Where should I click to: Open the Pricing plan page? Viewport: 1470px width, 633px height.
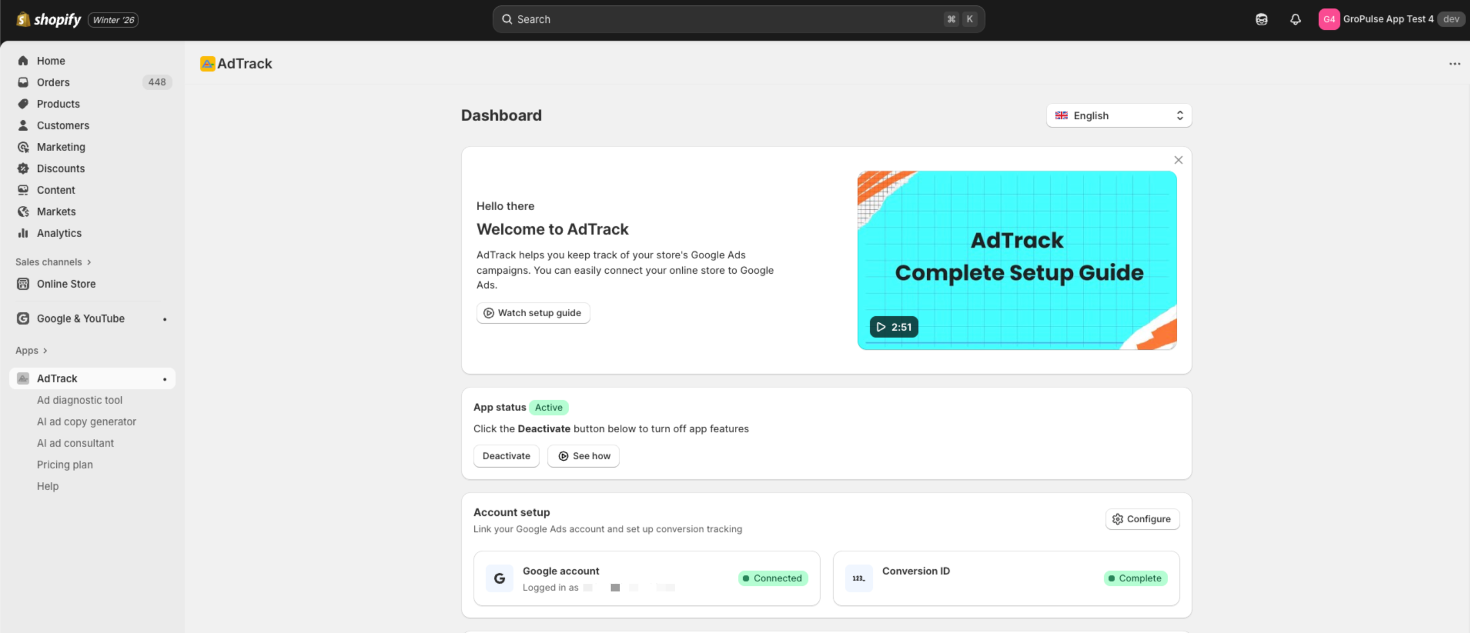click(x=65, y=464)
